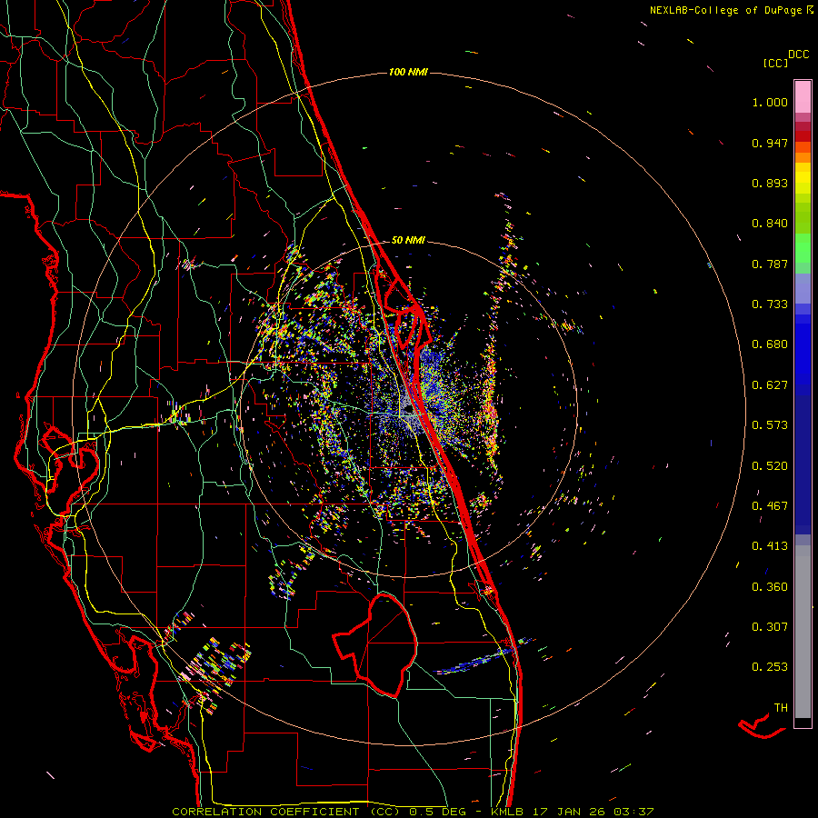Click the DCC product label above legend
Image resolution: width=818 pixels, height=818 pixels.
(x=799, y=55)
